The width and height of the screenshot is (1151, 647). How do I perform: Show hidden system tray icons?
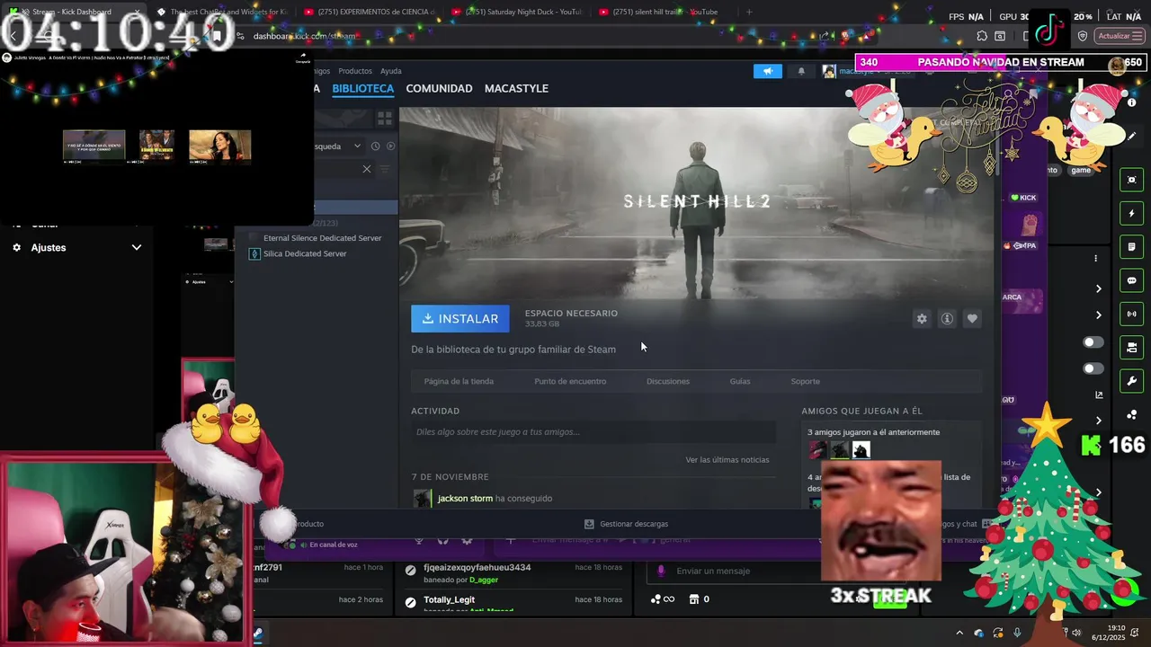click(x=959, y=633)
